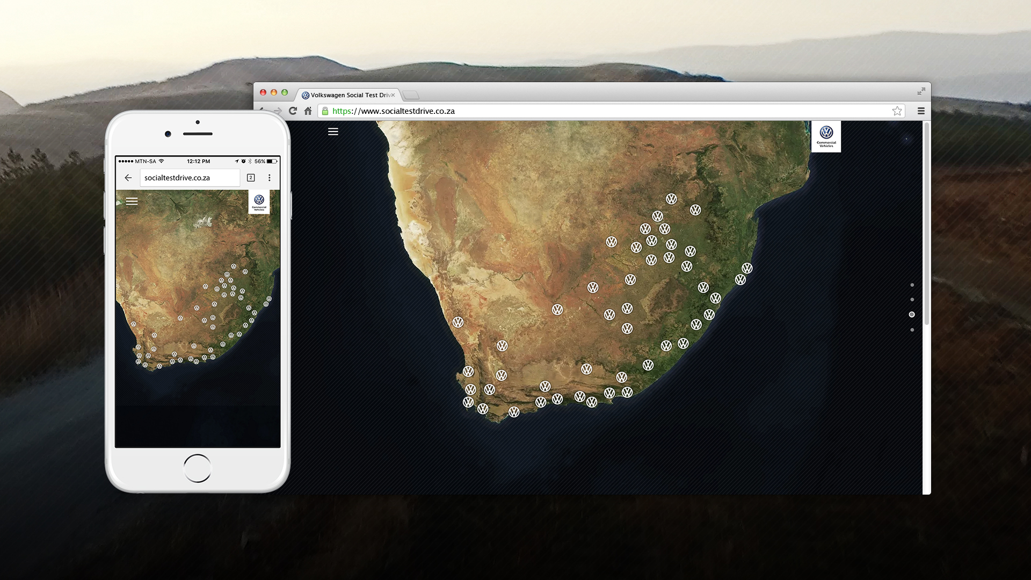Close the Volkswagen Social Test Drive tab
The height and width of the screenshot is (580, 1031).
coord(393,95)
